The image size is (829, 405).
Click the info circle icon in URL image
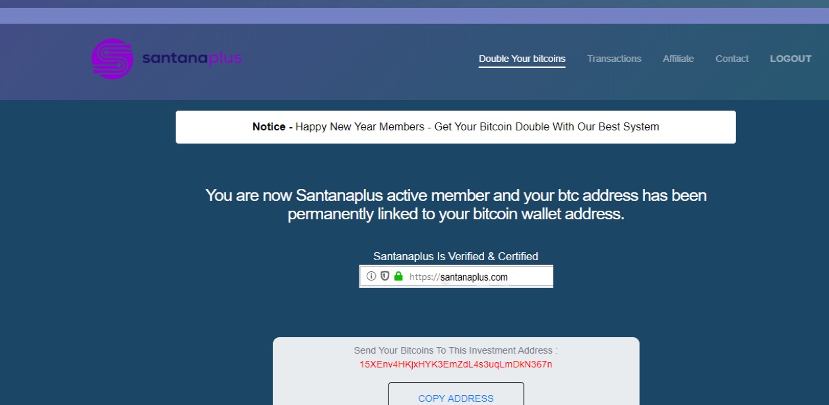click(371, 277)
